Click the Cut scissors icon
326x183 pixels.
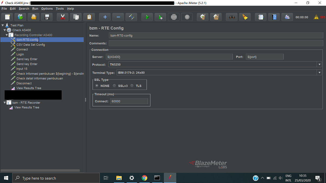coord(62,17)
